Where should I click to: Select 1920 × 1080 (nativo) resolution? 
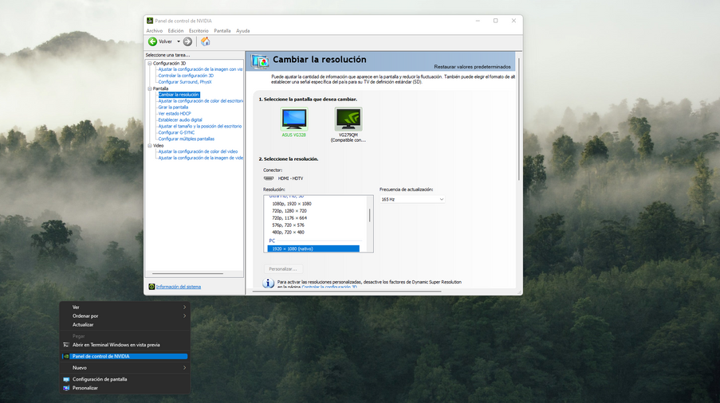pos(313,248)
